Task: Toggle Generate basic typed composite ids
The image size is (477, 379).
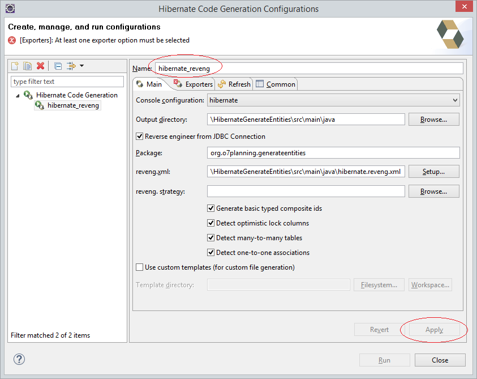Action: pos(210,208)
